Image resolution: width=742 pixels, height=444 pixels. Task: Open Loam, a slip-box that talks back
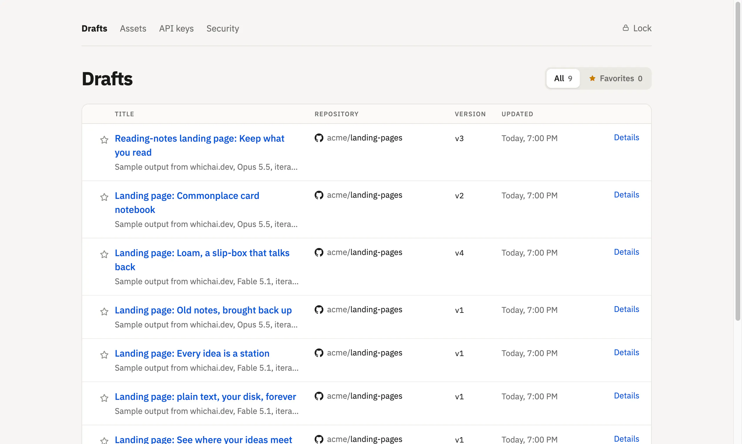point(202,260)
